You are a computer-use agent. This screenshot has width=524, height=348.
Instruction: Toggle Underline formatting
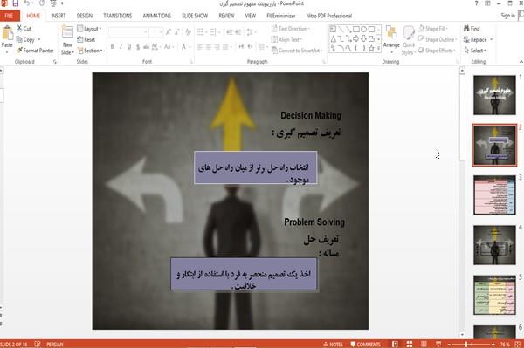(129, 47)
